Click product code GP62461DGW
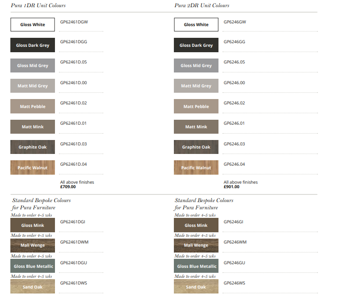Image resolution: width=341 pixels, height=298 pixels. (74, 22)
